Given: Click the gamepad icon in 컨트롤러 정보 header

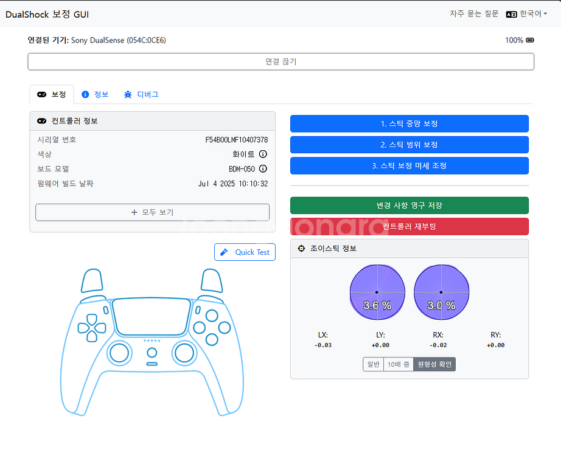Looking at the screenshot, I should pyautogui.click(x=42, y=121).
